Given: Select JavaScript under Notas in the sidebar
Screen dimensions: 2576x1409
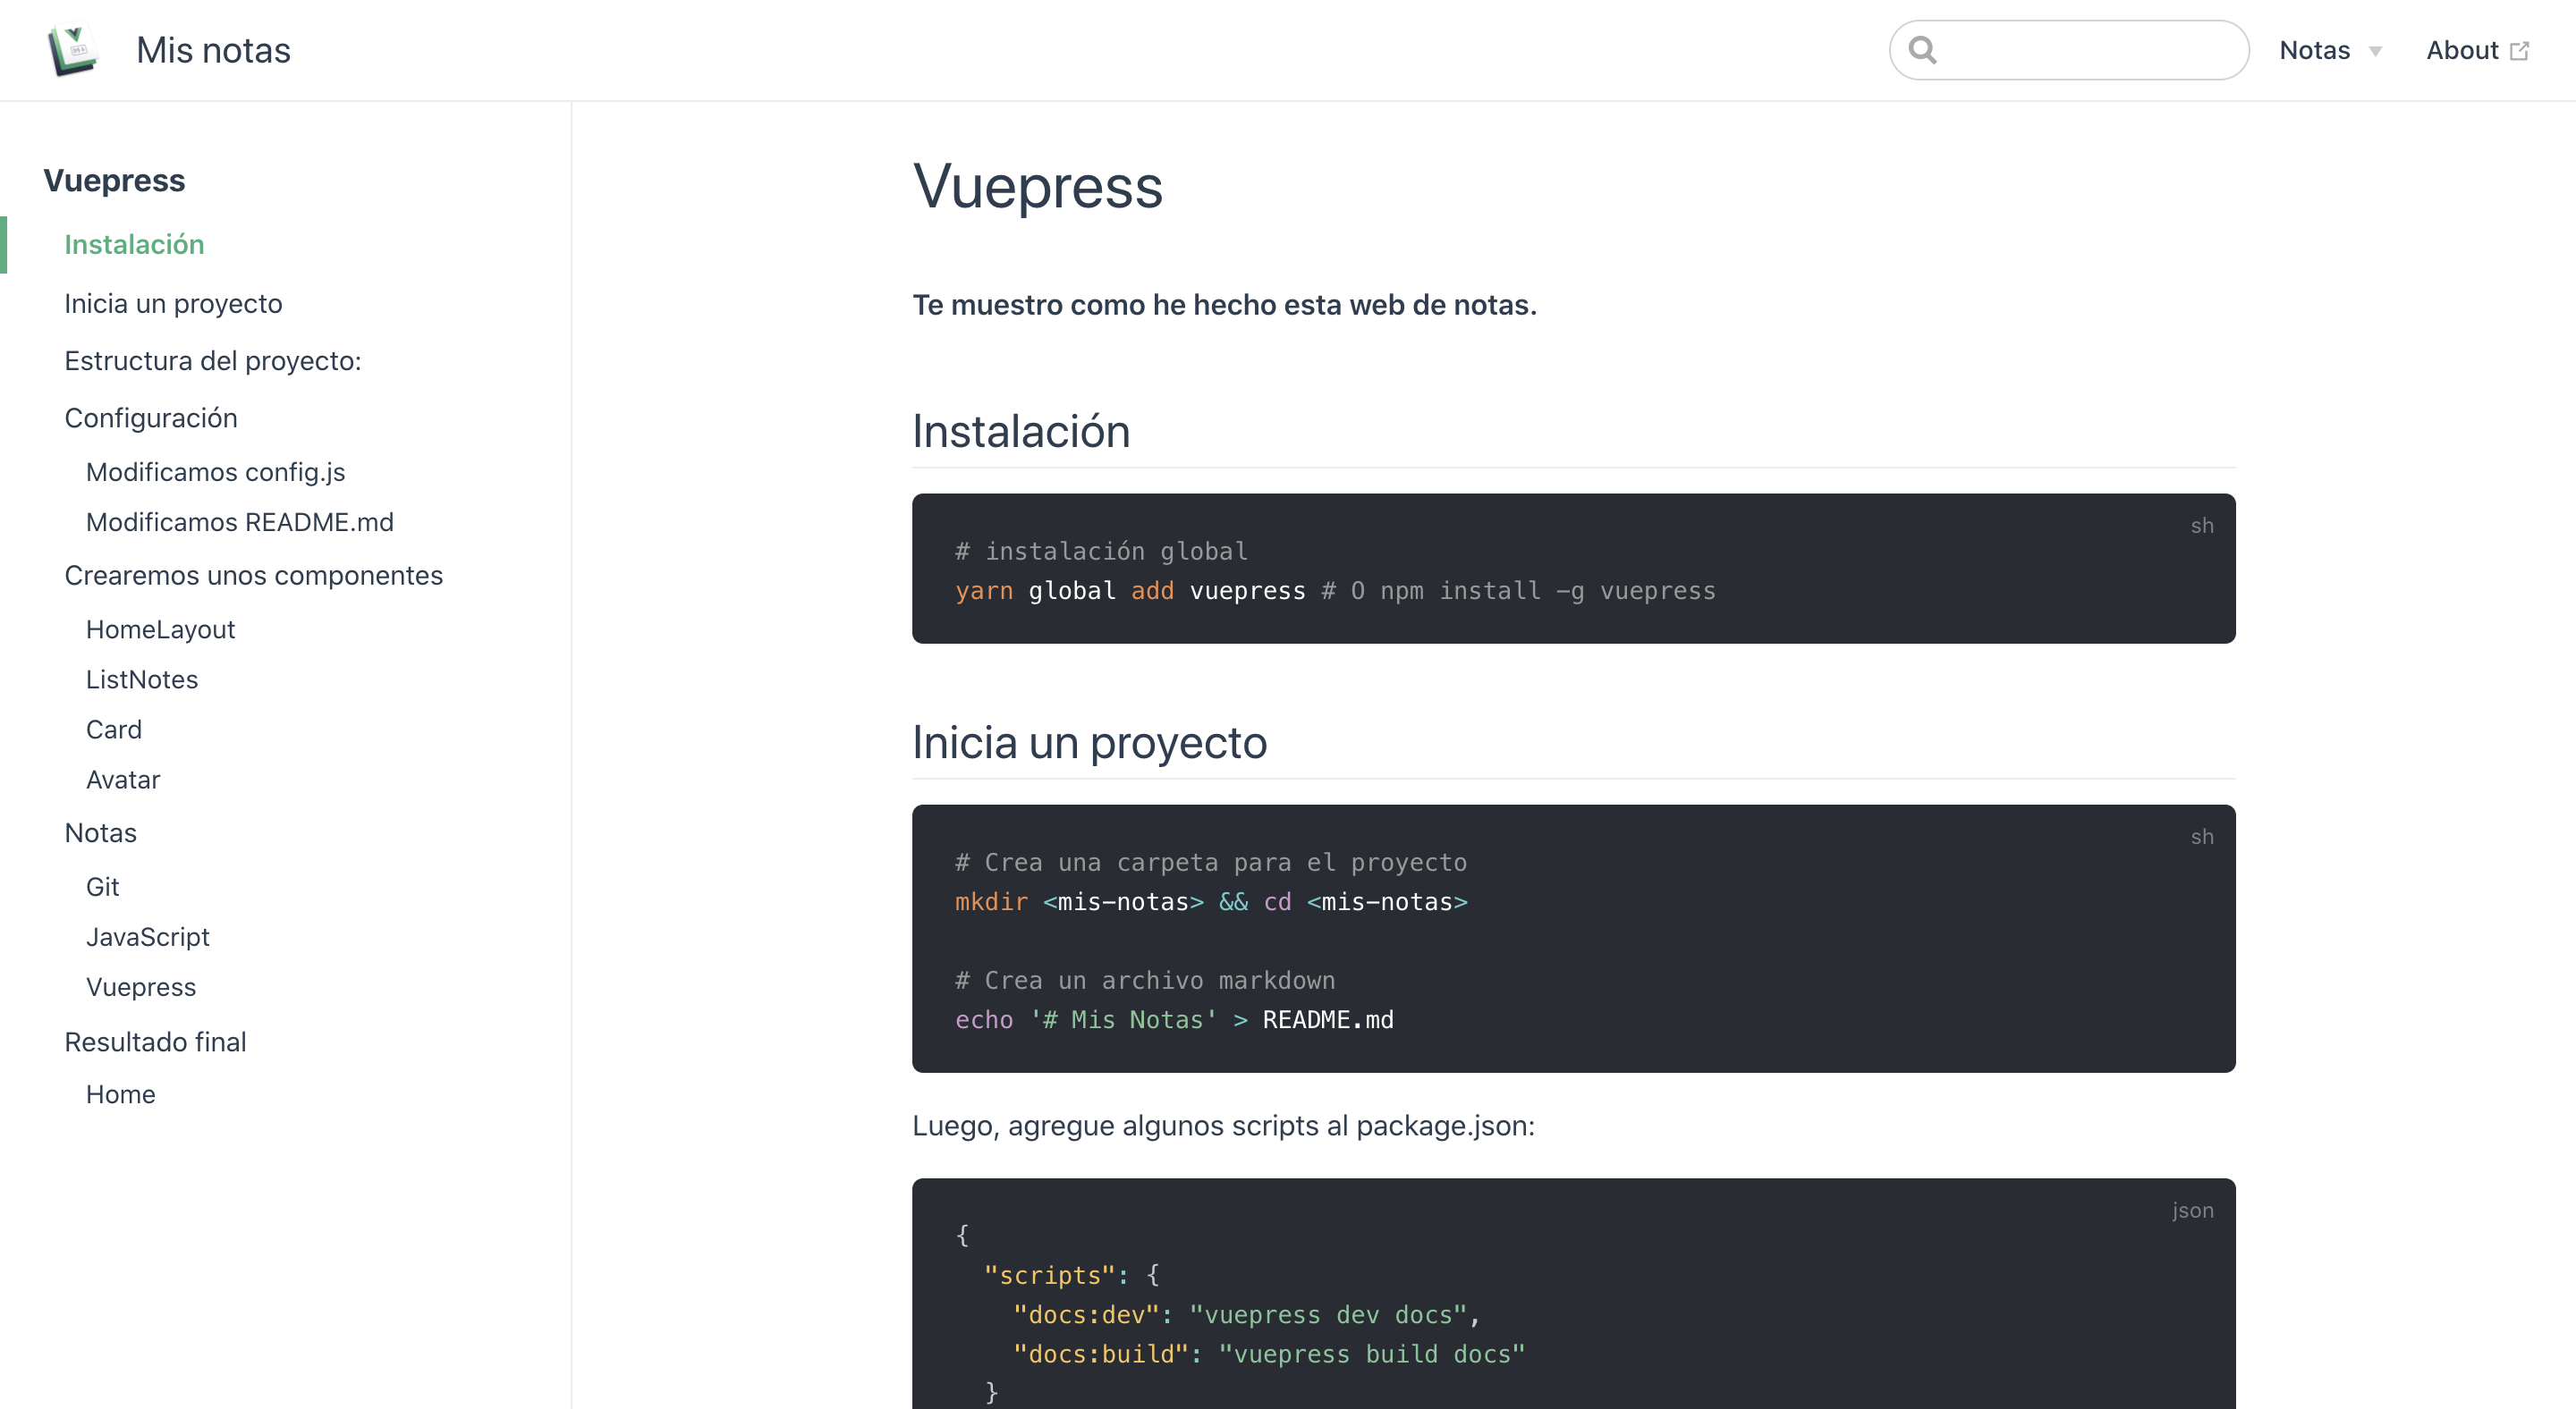Looking at the screenshot, I should (x=147, y=936).
